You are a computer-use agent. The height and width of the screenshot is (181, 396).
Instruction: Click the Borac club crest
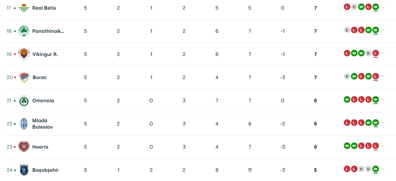tap(24, 77)
